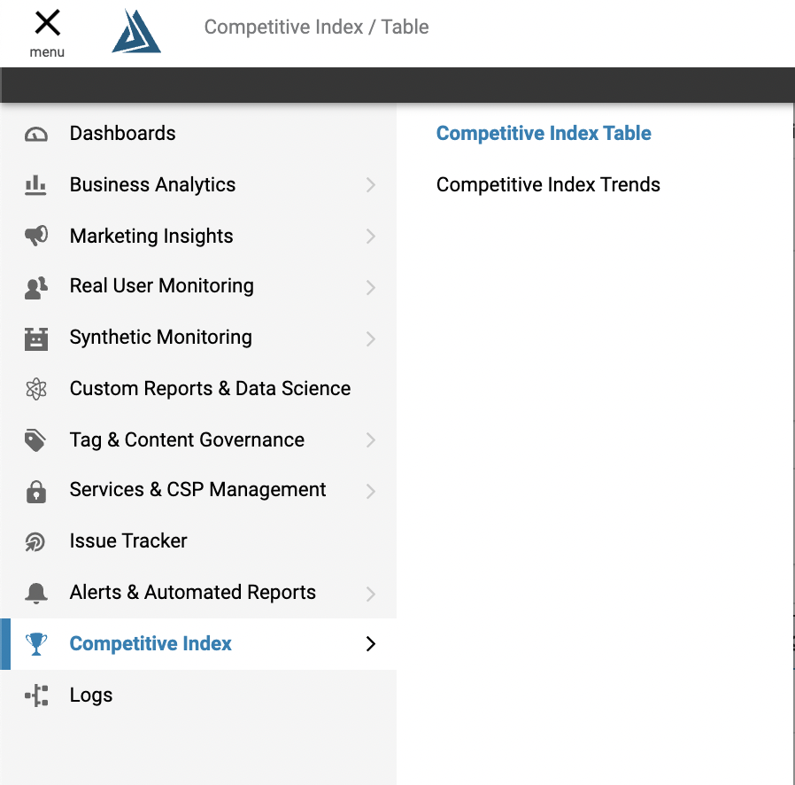The image size is (795, 785).
Task: Click the Custom Reports atom icon
Action: pos(36,389)
